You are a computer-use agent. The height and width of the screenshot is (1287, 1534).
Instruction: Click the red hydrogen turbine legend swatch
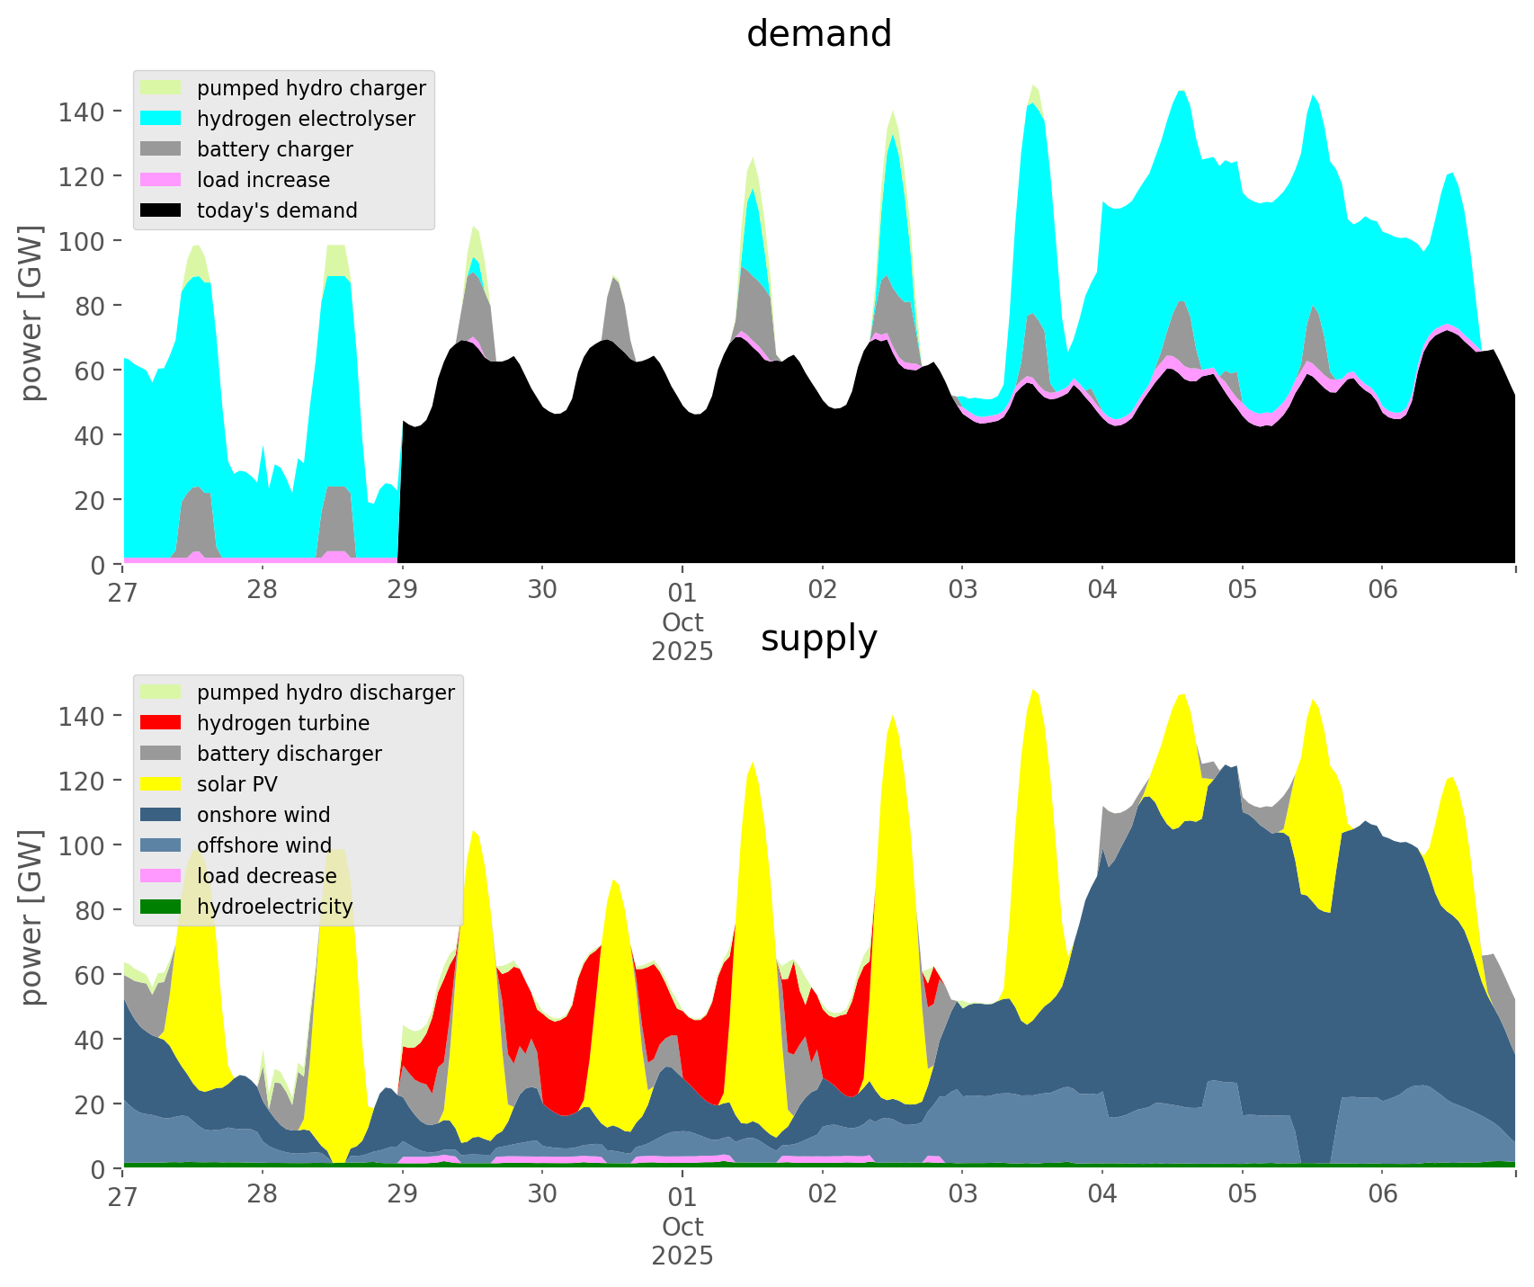[162, 723]
